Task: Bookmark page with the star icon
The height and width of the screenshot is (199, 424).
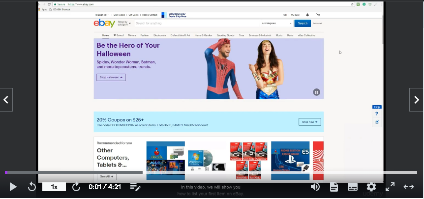Action: click(x=352, y=4)
